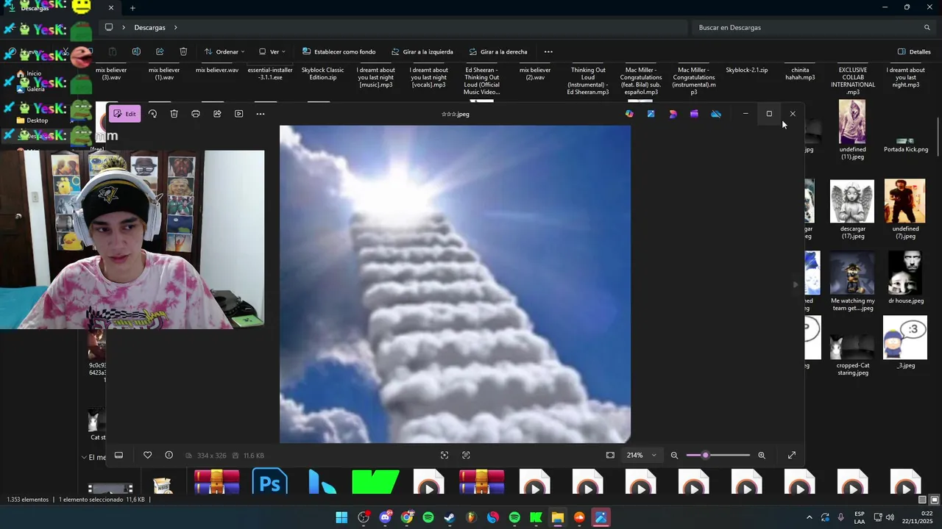The height and width of the screenshot is (529, 942).
Task: Open Explorer toolbar more options ellipsis
Action: (548, 51)
